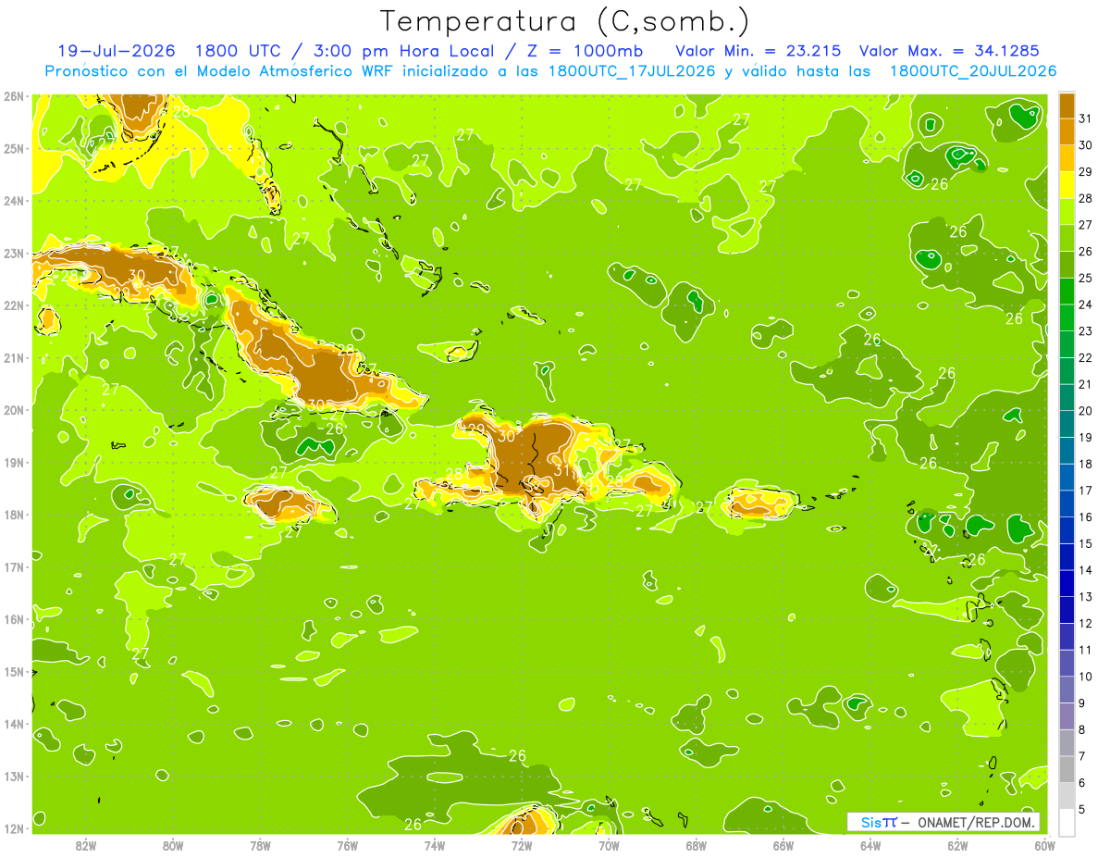
Task: Click longitude axis label "74W"
Action: (435, 845)
